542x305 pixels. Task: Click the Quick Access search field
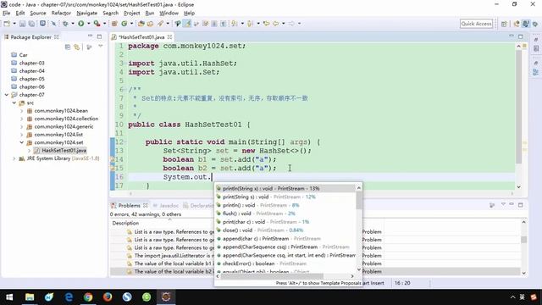pyautogui.click(x=476, y=24)
